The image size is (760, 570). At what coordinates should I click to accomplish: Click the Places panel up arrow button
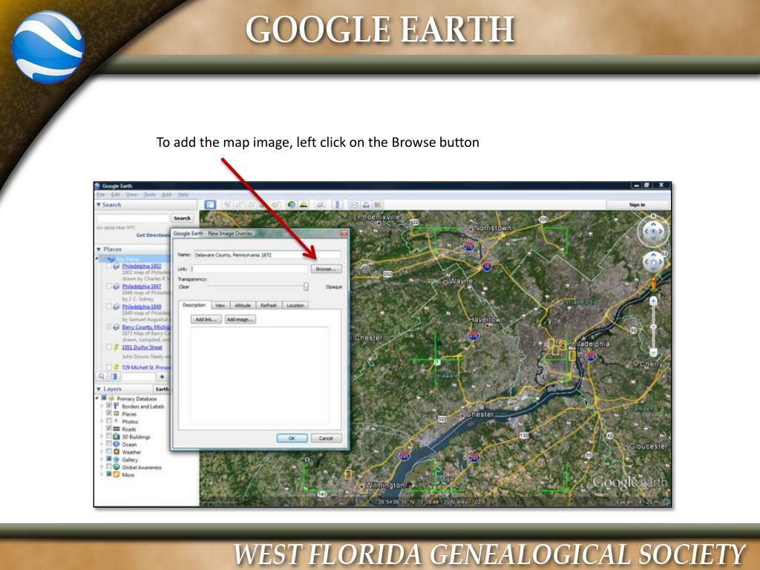162,376
